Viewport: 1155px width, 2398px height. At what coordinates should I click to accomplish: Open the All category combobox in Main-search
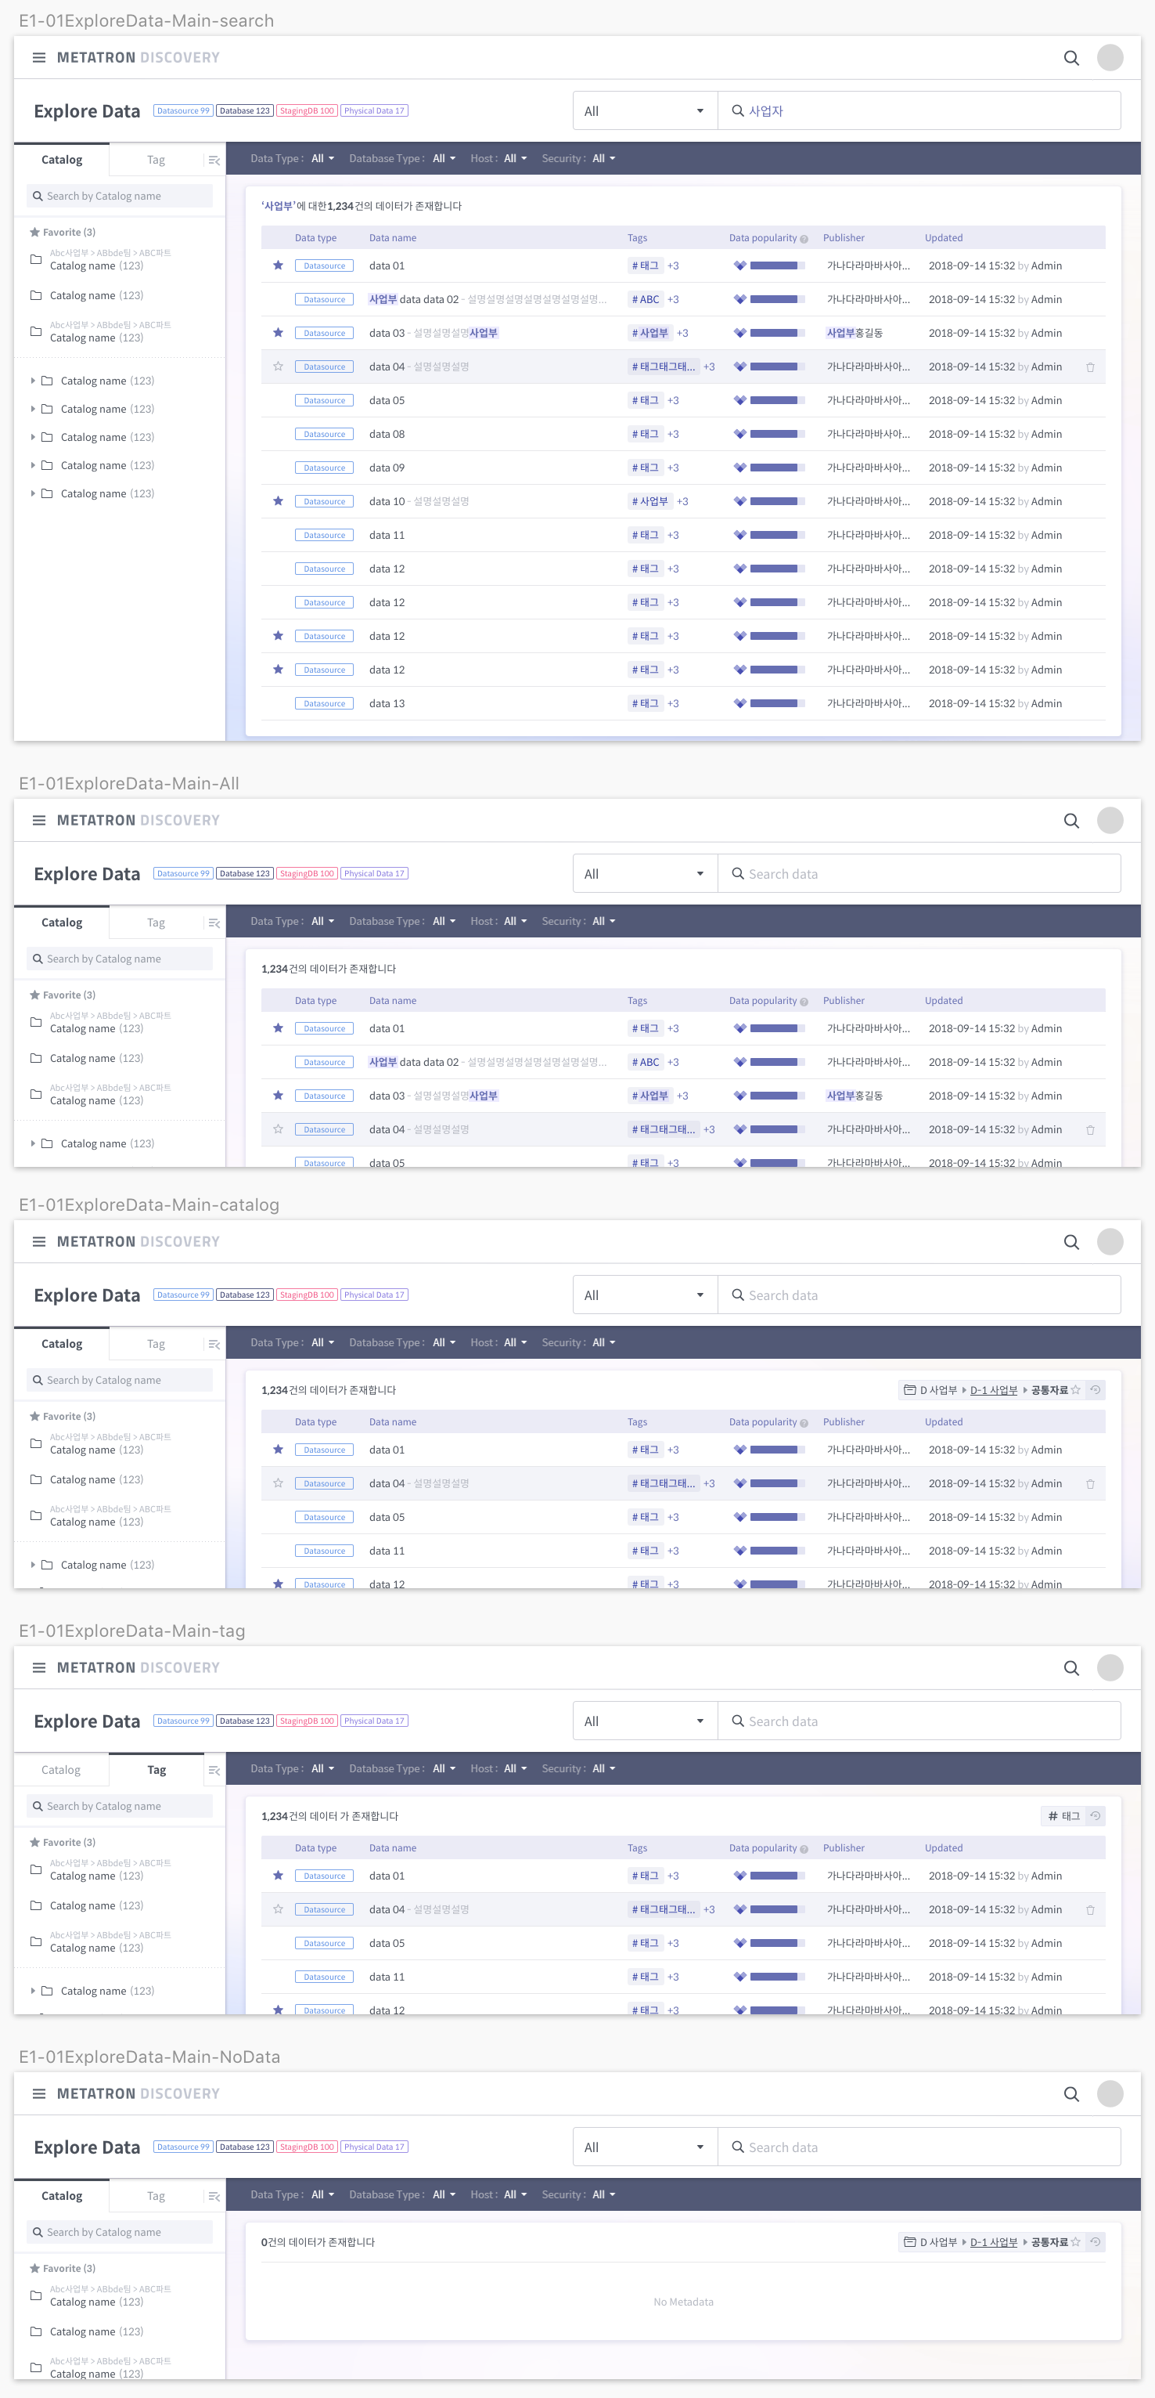coord(645,110)
